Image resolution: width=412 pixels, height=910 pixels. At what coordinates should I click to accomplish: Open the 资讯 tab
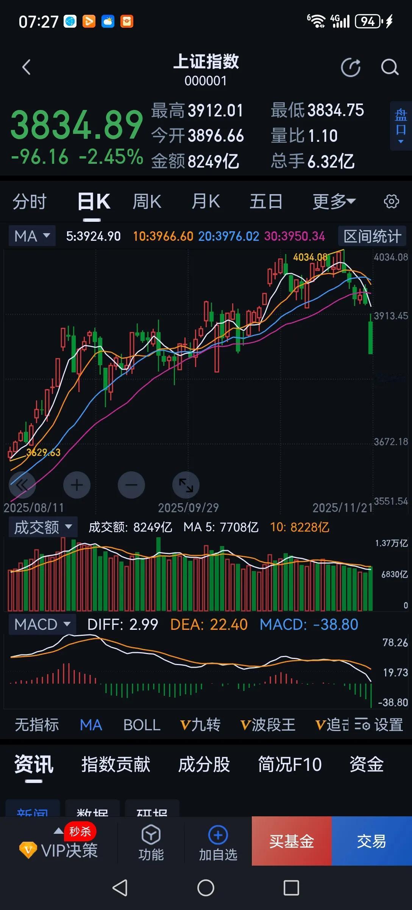pos(34,764)
